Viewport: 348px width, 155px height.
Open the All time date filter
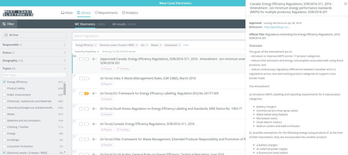point(34,35)
